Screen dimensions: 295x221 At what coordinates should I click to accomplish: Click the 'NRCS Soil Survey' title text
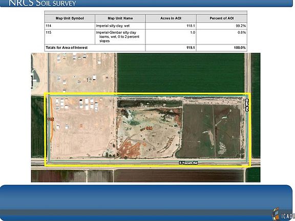tap(42, 3)
